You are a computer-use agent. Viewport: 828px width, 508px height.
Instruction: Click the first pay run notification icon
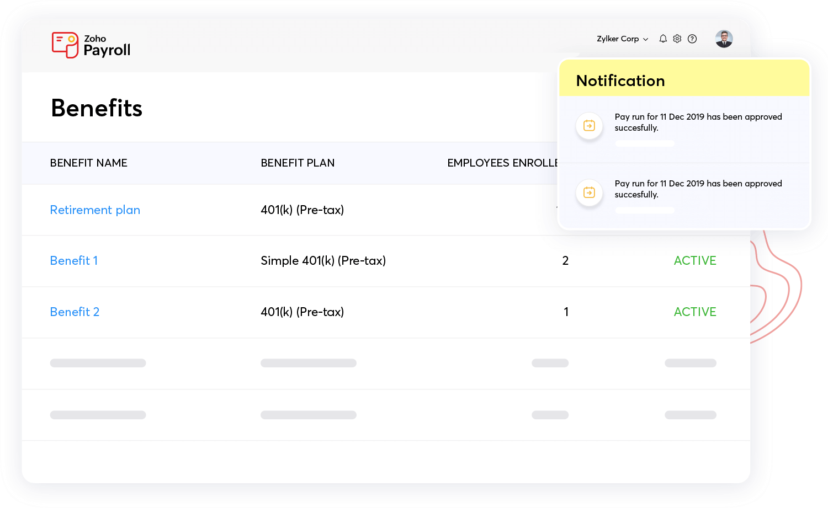coord(589,126)
